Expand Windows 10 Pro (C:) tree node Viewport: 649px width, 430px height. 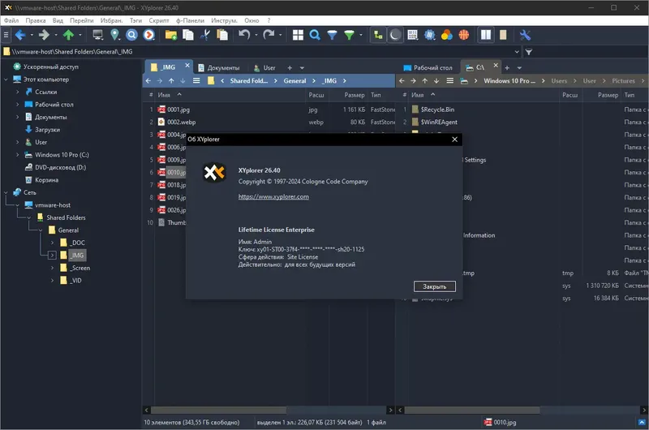17,155
